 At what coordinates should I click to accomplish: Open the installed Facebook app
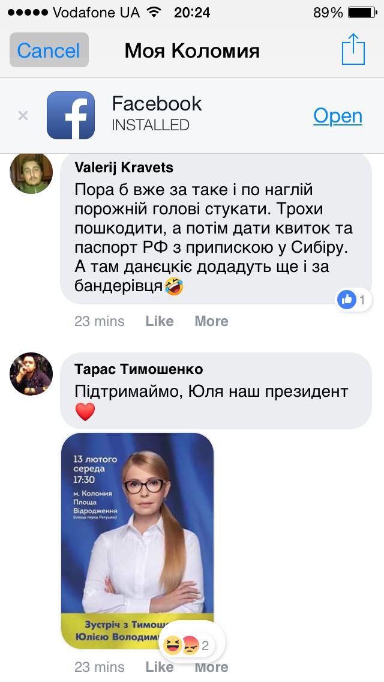338,116
